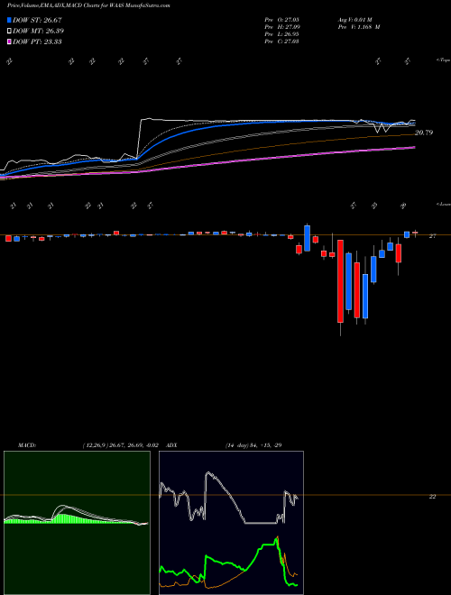
Task: Click the MACD panel heading
Action: click(26, 445)
